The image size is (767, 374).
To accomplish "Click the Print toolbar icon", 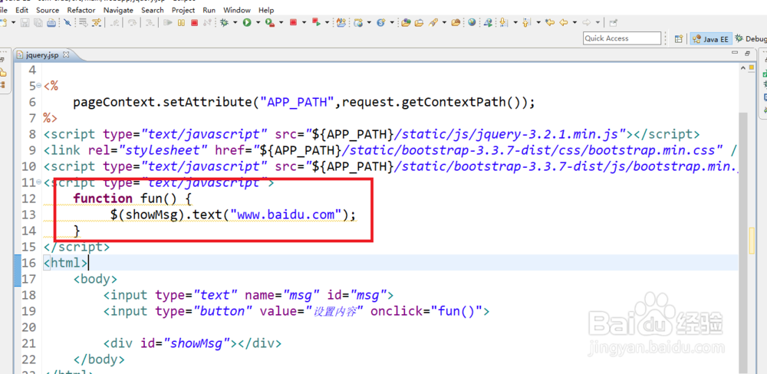I will 51,22.
